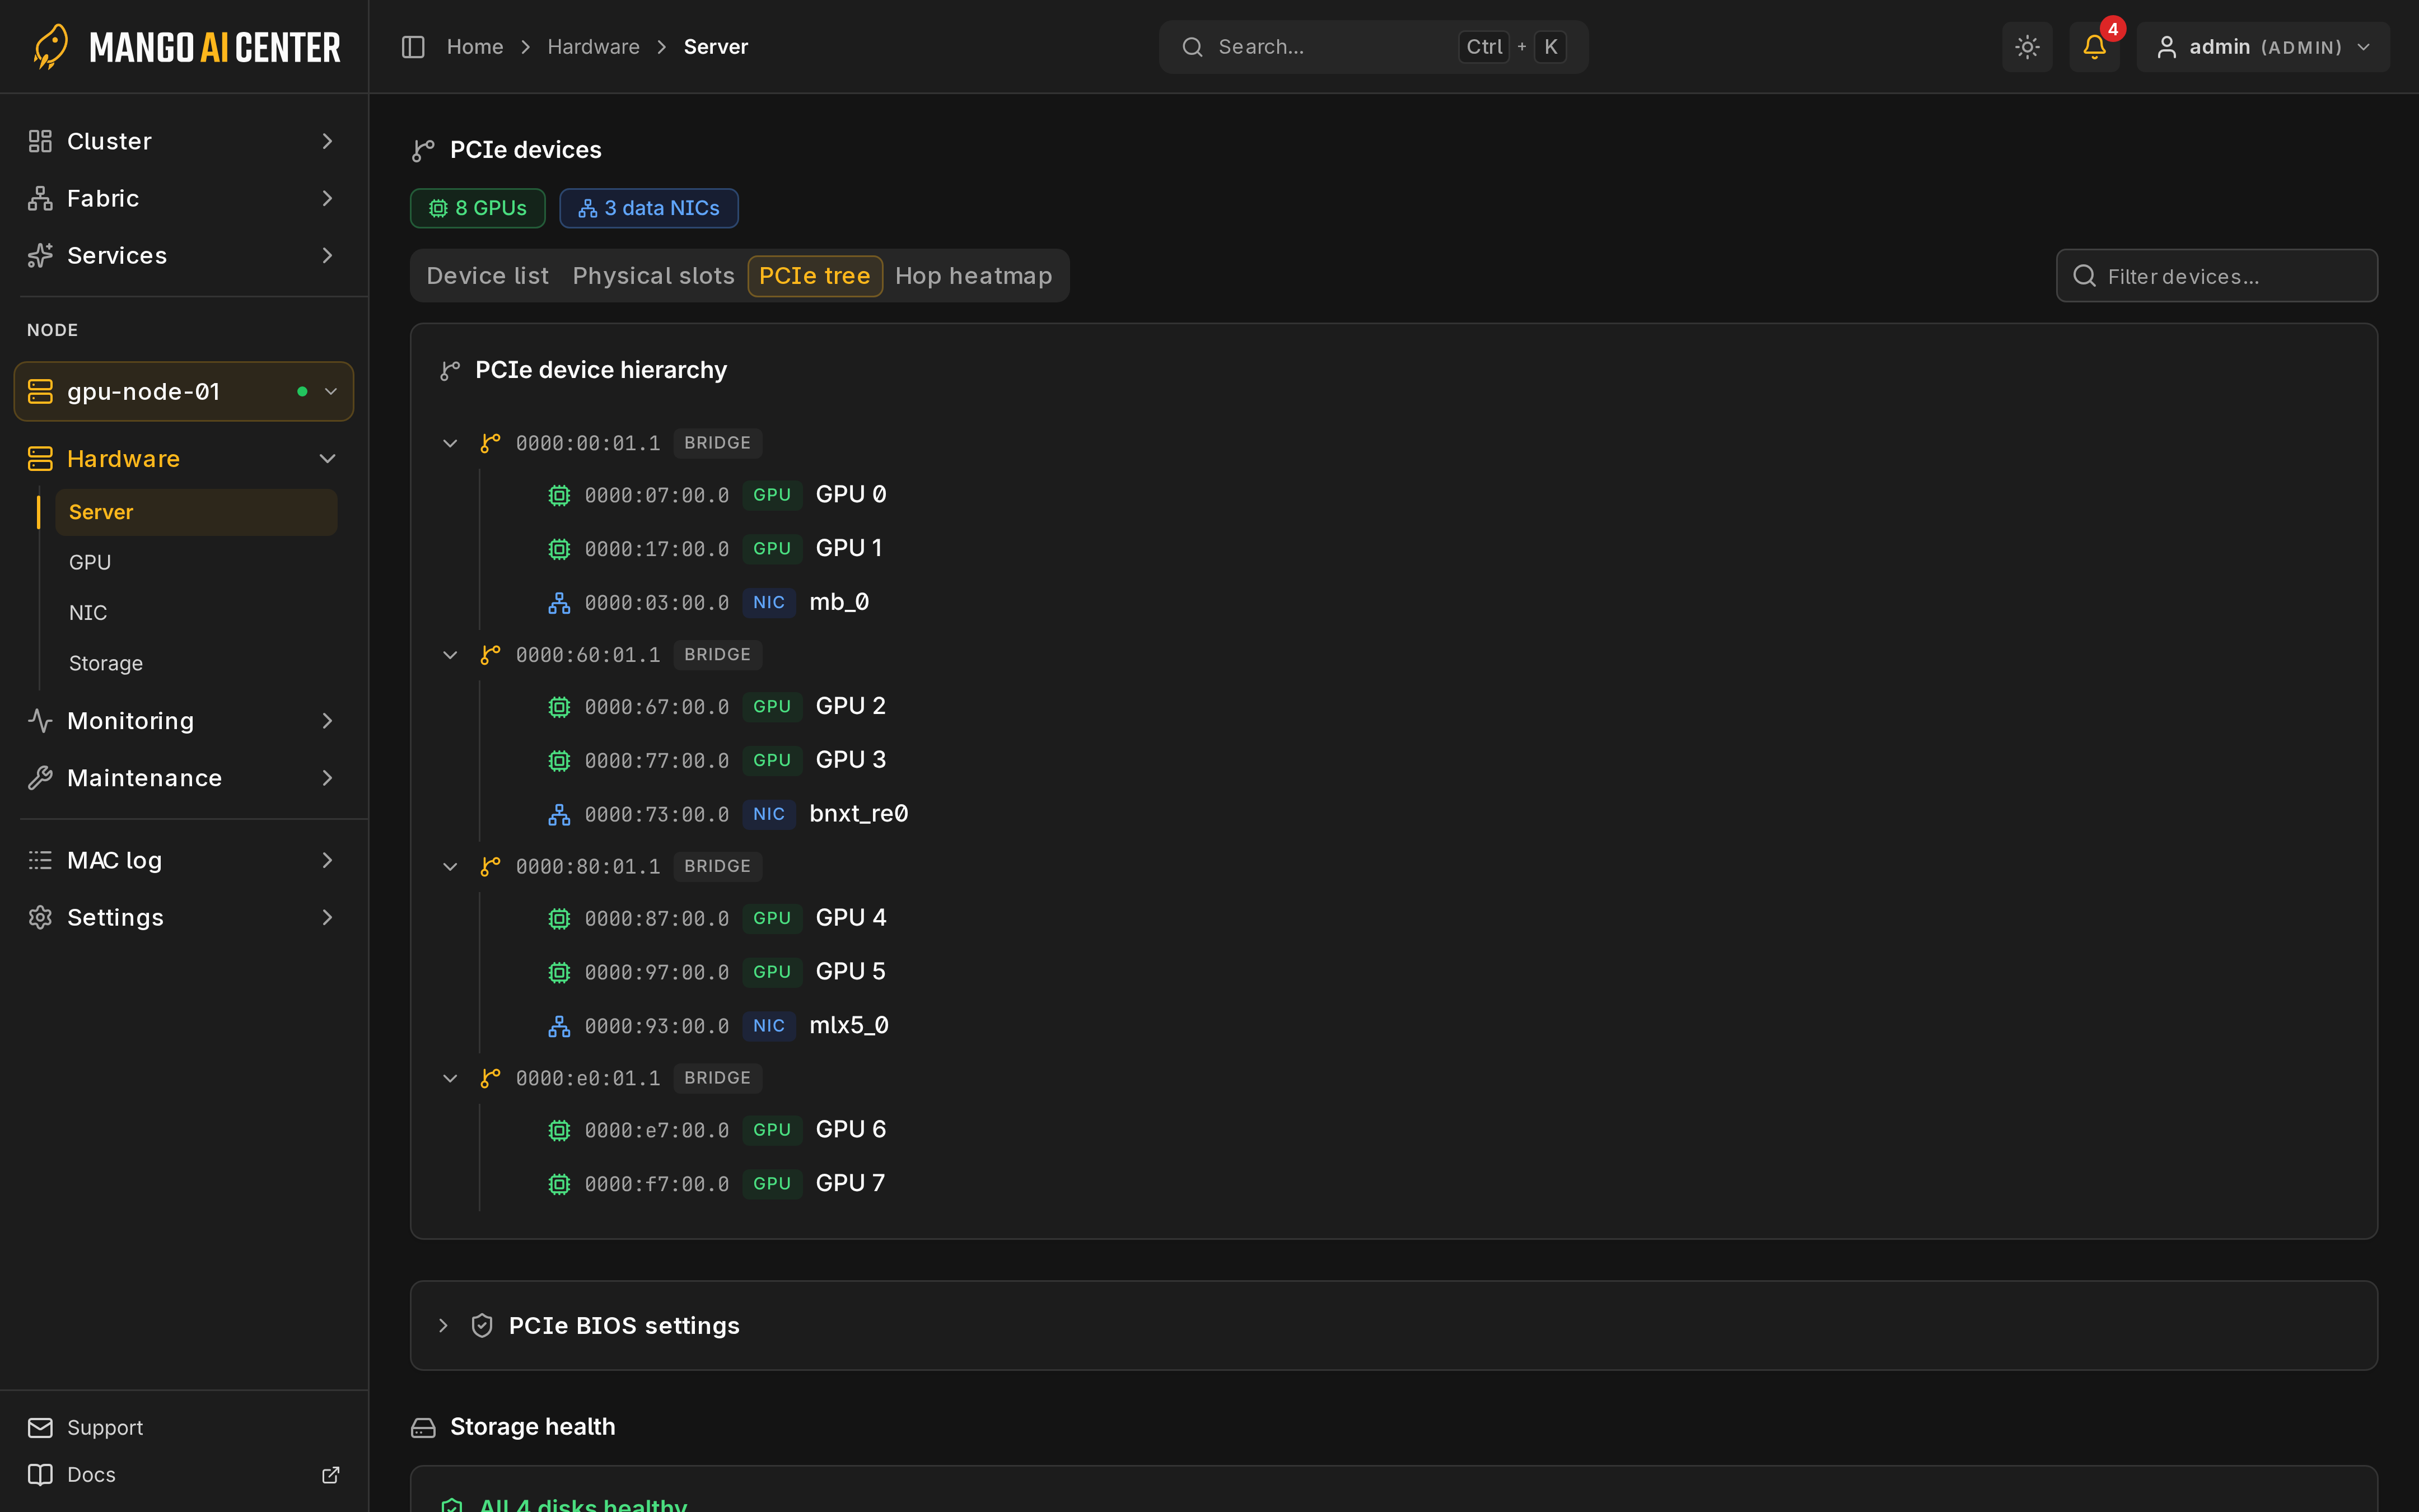Click the GPU 0 chip icon
Viewport: 2419px width, 1512px height.
click(x=559, y=495)
